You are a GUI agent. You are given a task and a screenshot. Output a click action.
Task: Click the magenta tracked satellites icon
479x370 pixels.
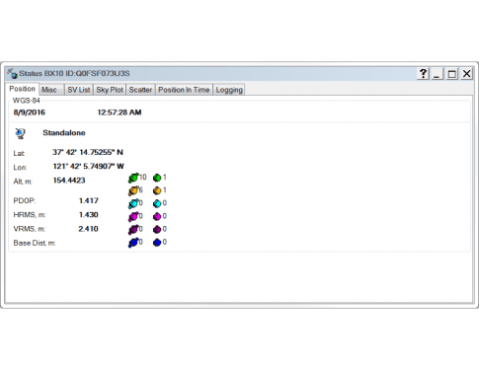(x=133, y=217)
